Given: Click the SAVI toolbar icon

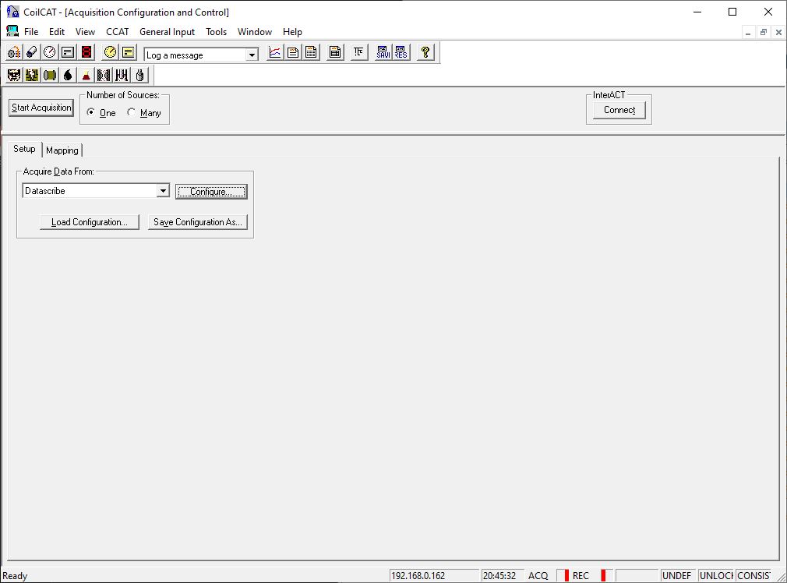Looking at the screenshot, I should pyautogui.click(x=383, y=53).
